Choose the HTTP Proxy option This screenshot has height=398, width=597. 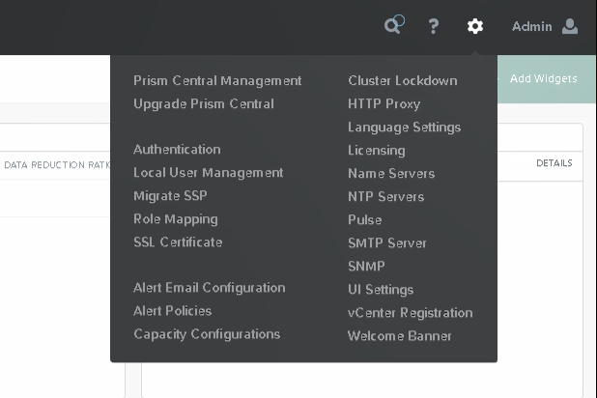pos(384,104)
